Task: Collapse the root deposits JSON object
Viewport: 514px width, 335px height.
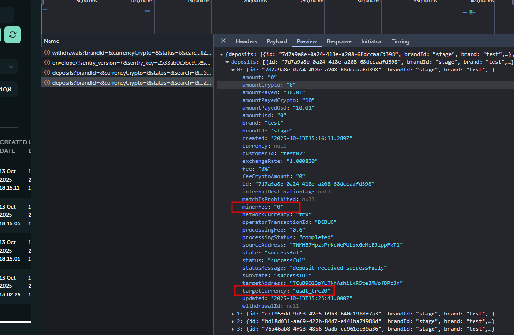Action: (x=222, y=55)
